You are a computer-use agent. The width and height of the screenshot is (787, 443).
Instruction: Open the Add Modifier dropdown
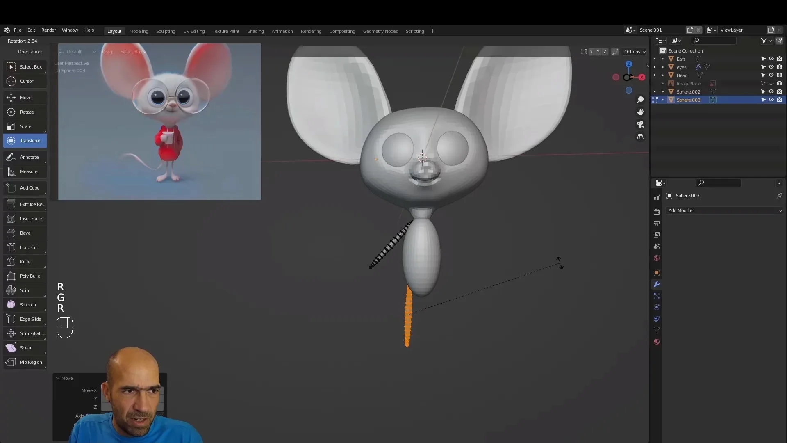pos(723,210)
